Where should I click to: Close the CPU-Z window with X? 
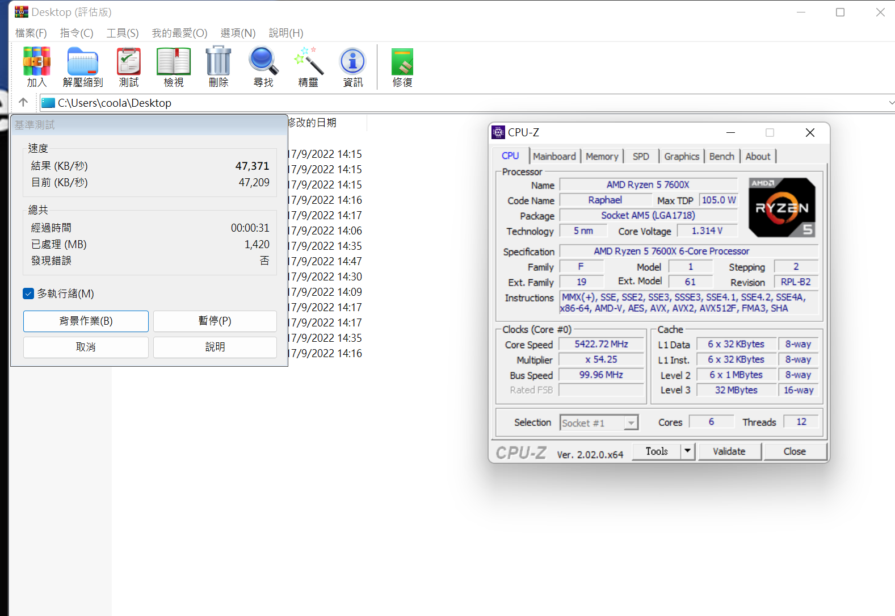pos(810,132)
